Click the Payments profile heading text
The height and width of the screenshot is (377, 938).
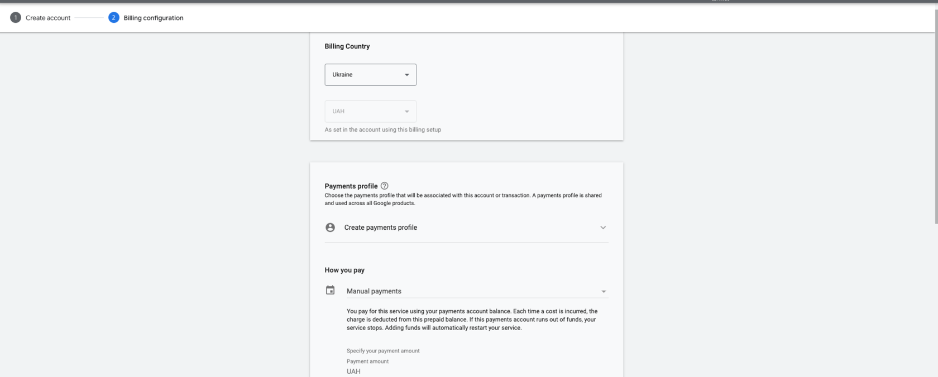(351, 186)
